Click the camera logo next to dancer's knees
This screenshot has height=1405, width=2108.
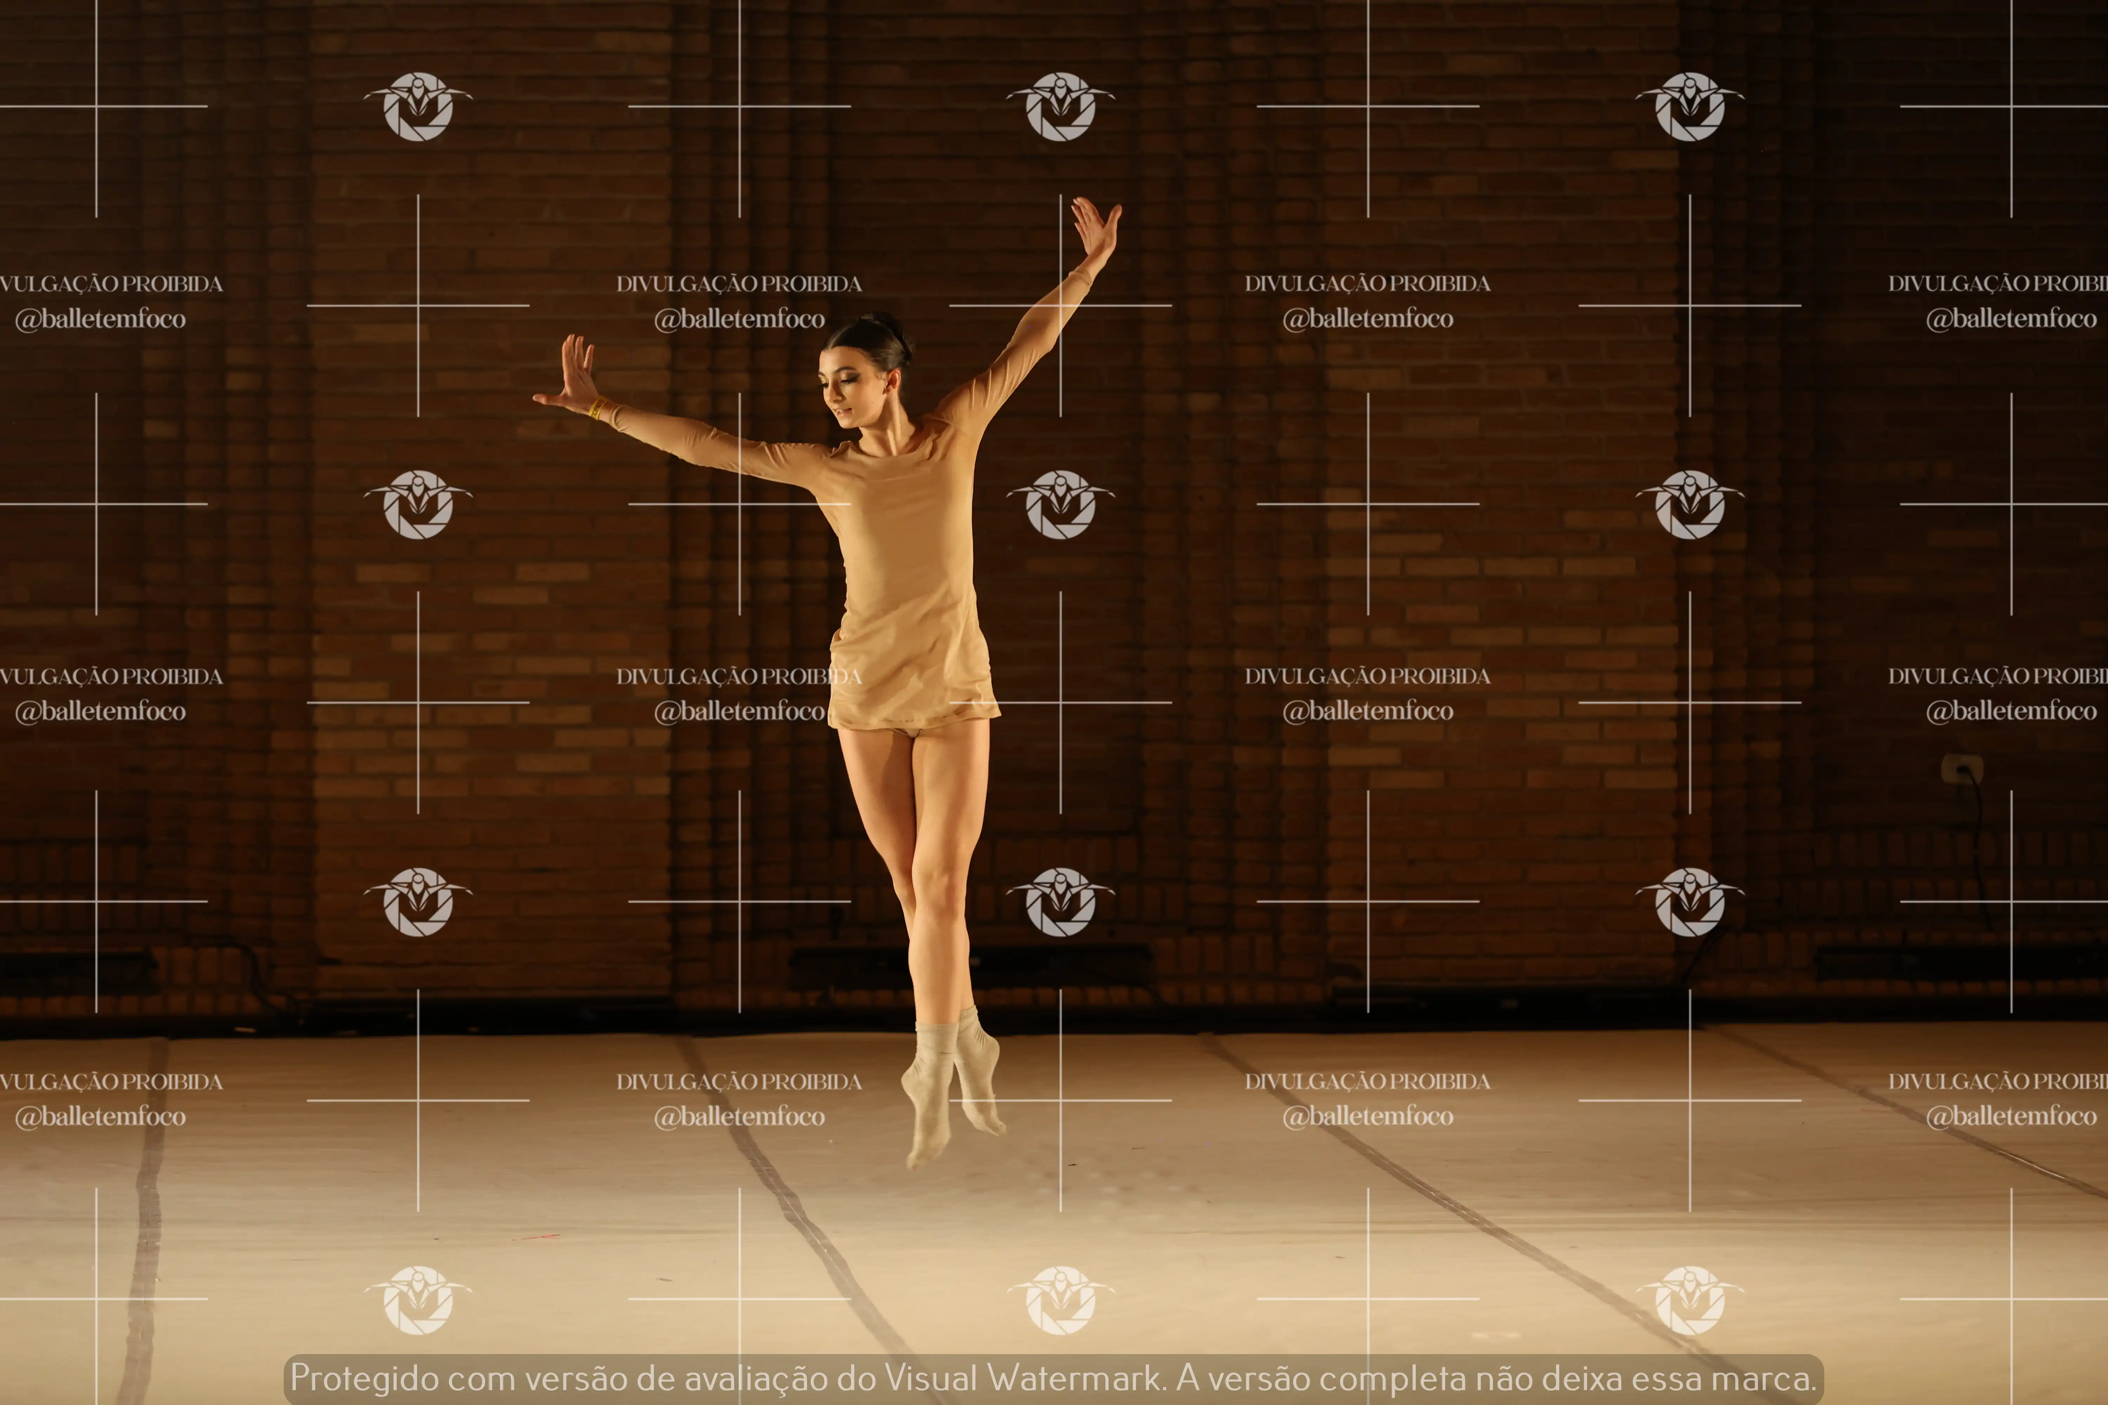click(x=1060, y=902)
